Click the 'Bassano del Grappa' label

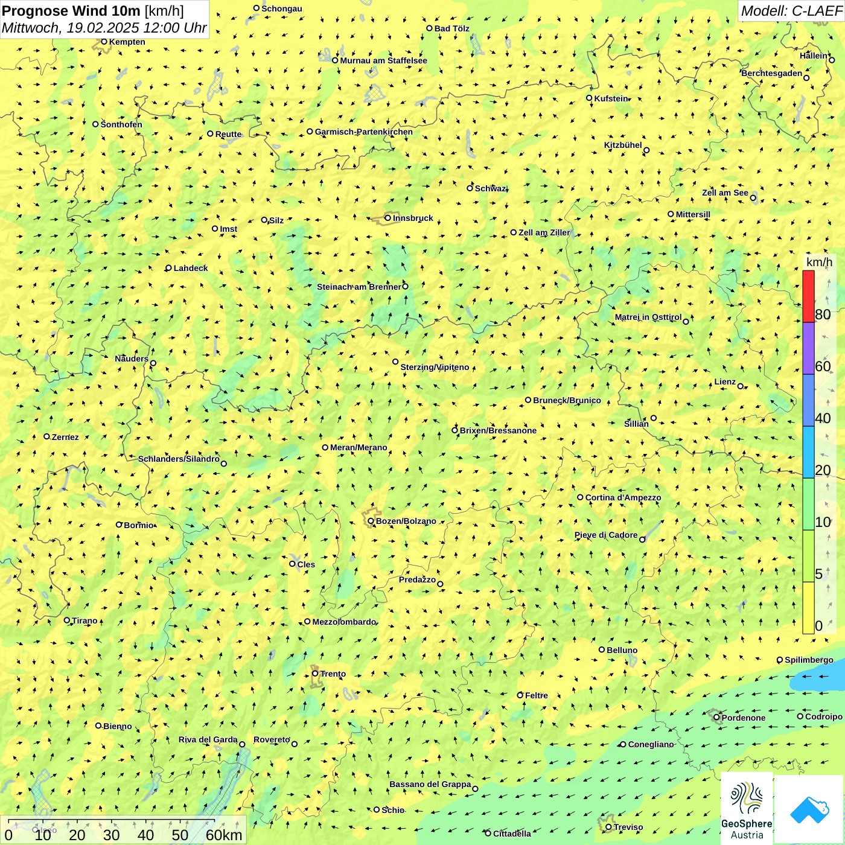pyautogui.click(x=430, y=784)
